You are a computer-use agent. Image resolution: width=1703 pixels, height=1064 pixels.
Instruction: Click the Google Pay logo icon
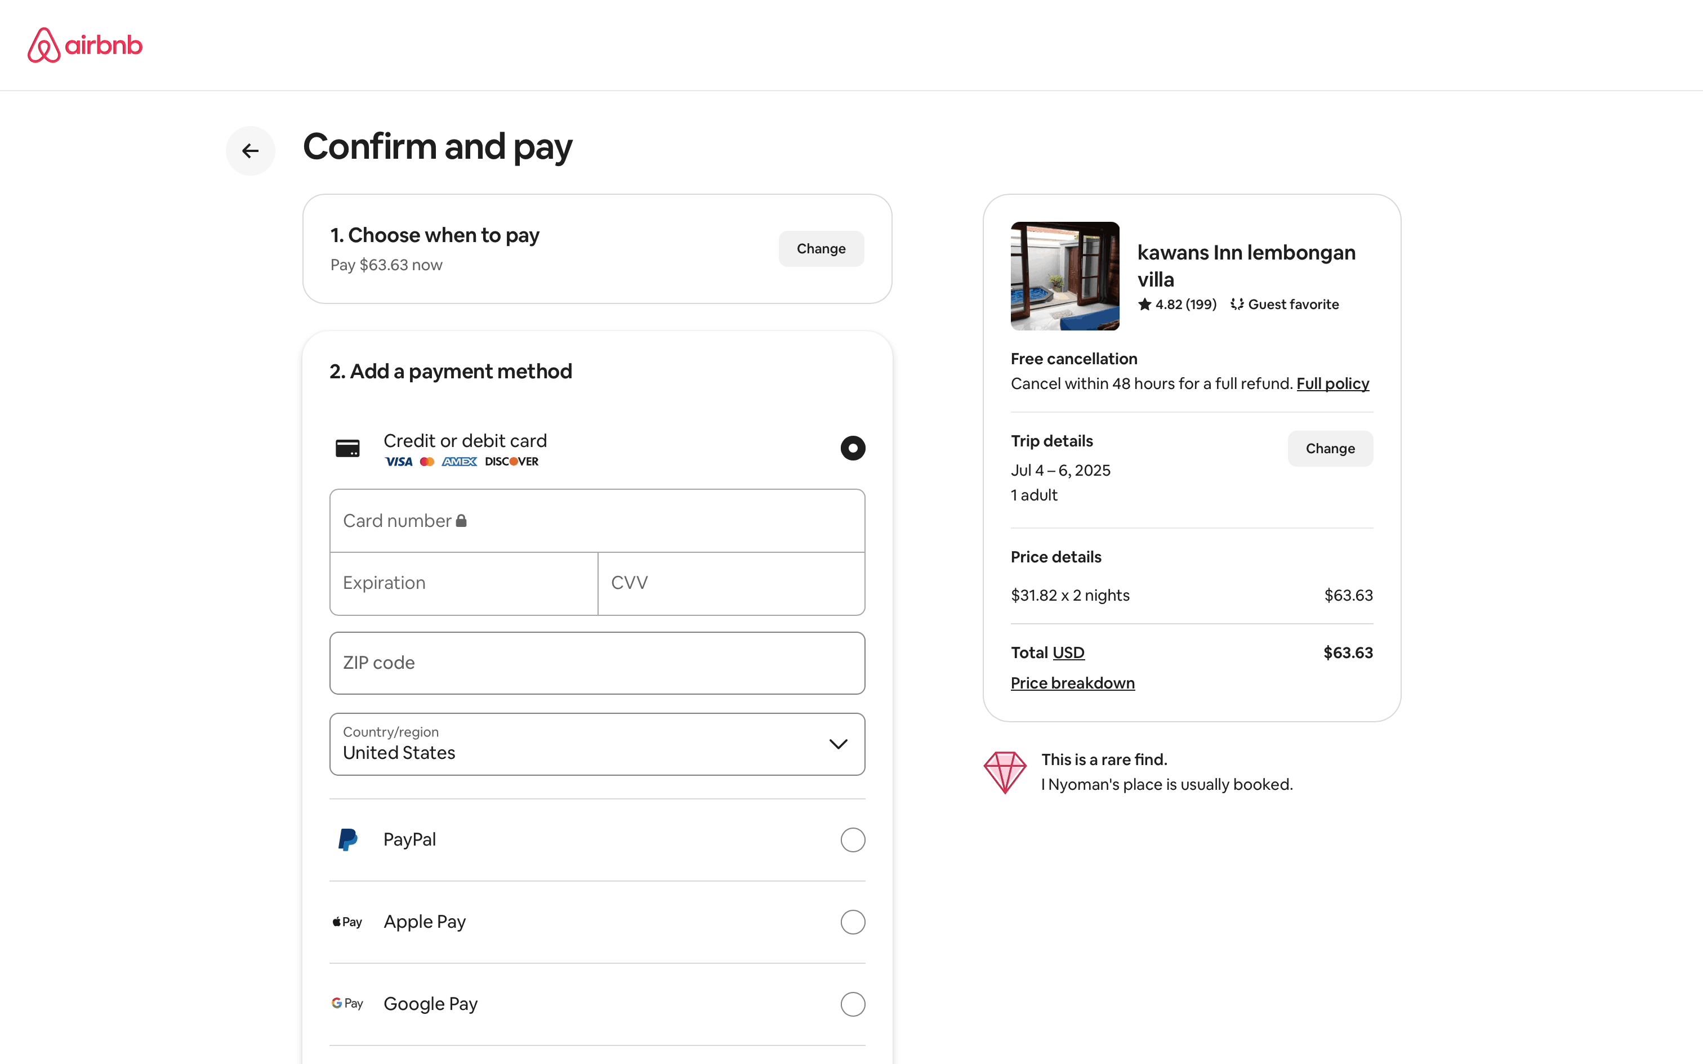(x=347, y=1003)
